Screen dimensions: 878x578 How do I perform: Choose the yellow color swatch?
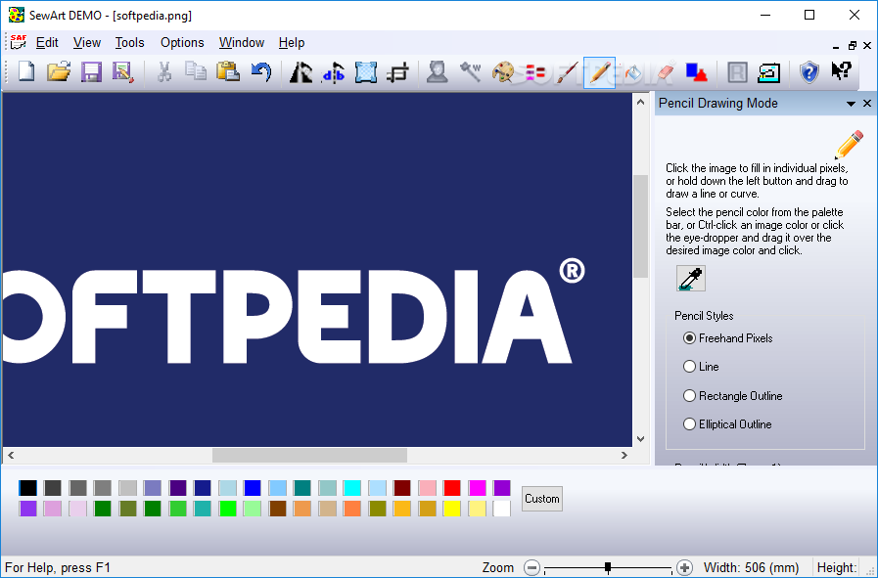[451, 509]
